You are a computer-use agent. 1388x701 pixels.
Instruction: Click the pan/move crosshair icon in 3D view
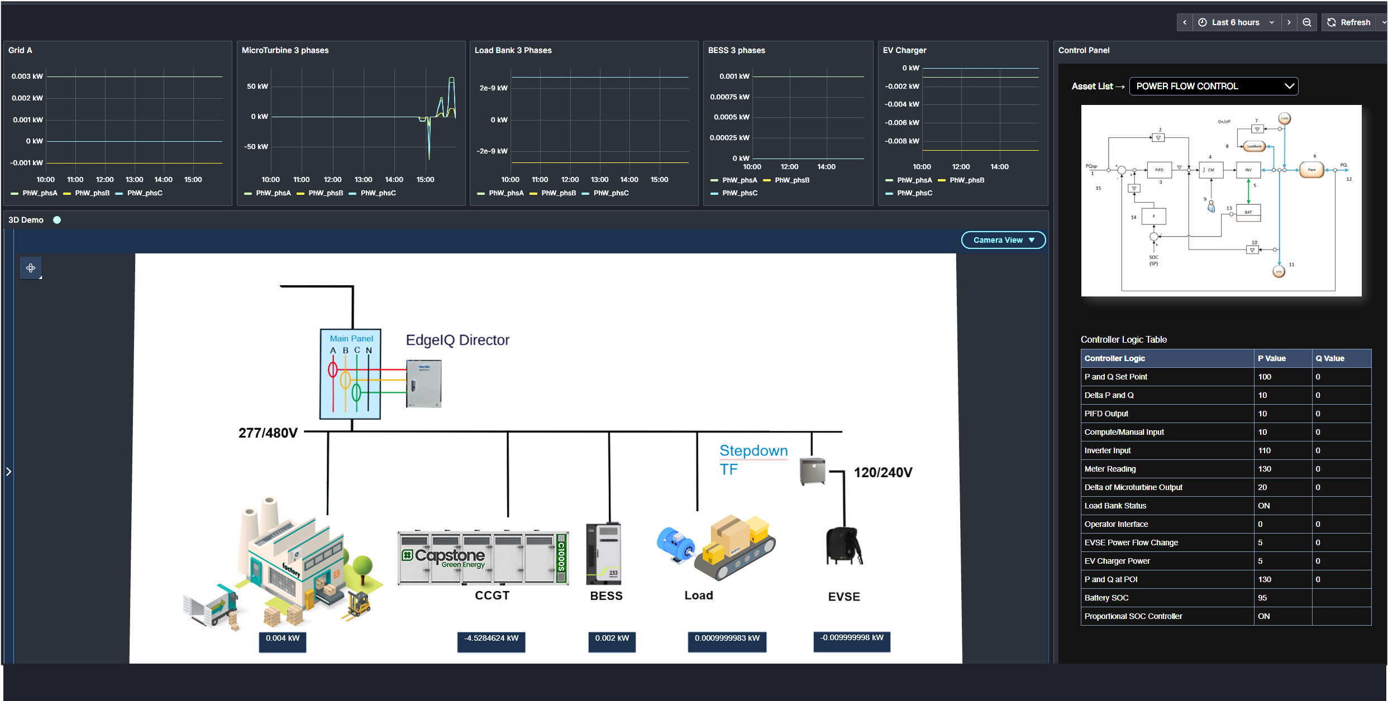pyautogui.click(x=31, y=268)
